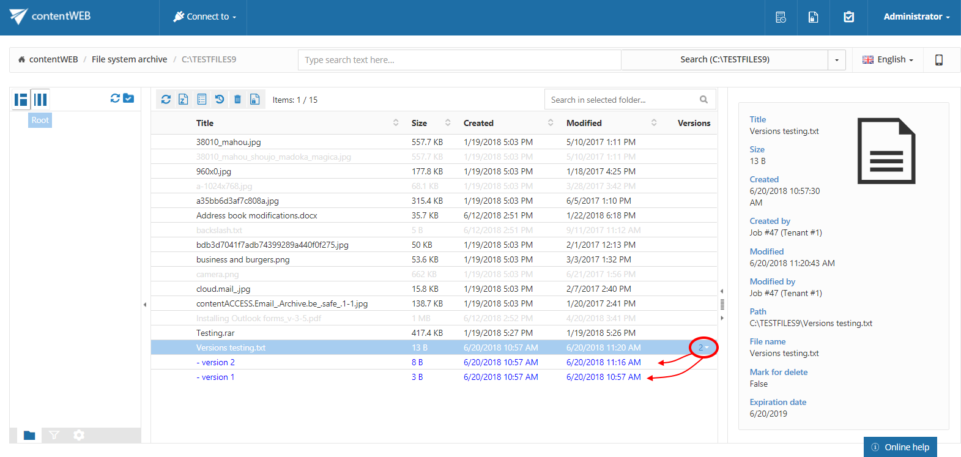961x457 pixels.
Task: Open the gear settings tab at tree bottom
Action: pyautogui.click(x=79, y=435)
